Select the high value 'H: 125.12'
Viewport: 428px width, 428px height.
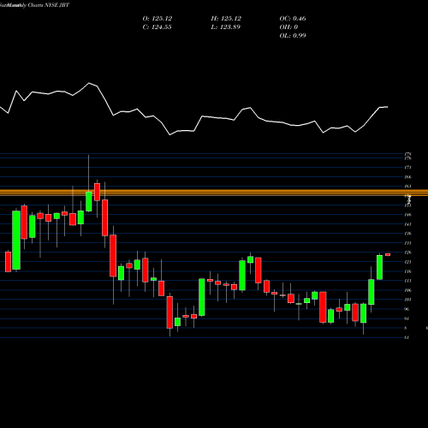coord(226,19)
